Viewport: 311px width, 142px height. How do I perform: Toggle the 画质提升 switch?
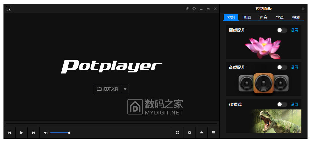point(282,30)
